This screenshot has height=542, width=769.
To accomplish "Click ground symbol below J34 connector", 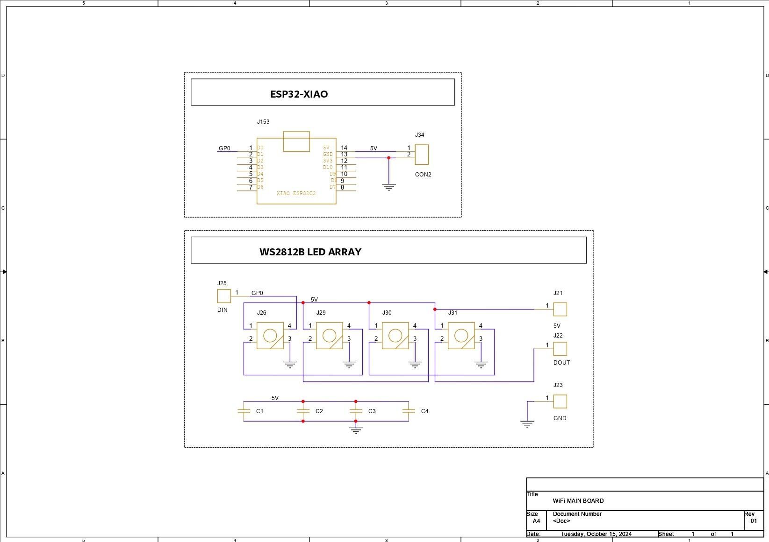I will click(x=388, y=187).
